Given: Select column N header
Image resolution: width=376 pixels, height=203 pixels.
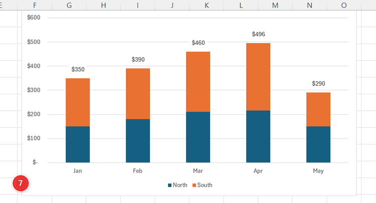Looking at the screenshot, I should (309, 5).
